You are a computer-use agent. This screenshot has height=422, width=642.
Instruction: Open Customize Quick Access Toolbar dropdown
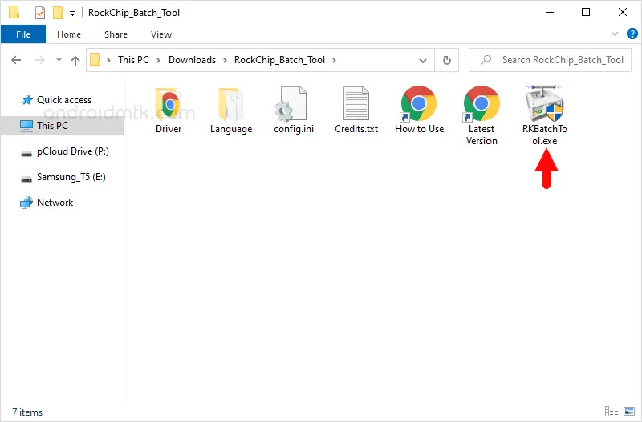click(x=72, y=14)
